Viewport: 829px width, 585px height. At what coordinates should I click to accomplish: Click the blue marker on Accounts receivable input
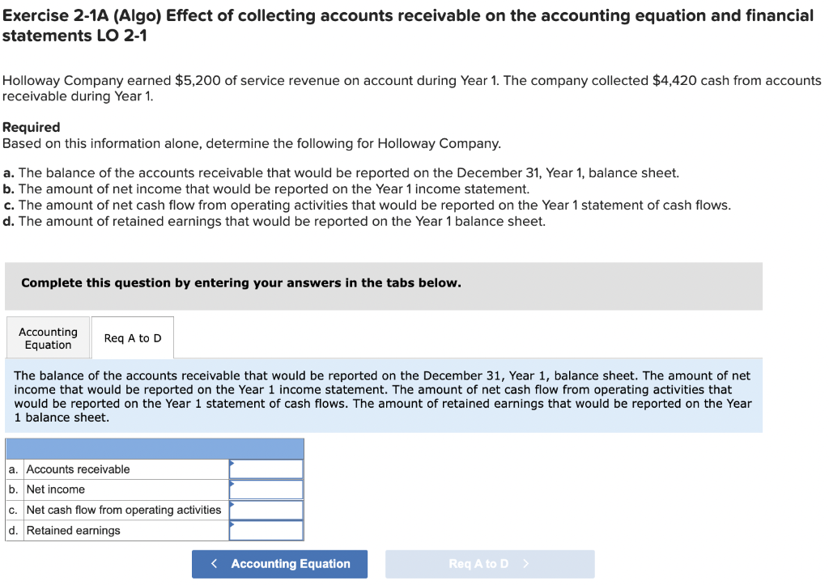pyautogui.click(x=233, y=463)
